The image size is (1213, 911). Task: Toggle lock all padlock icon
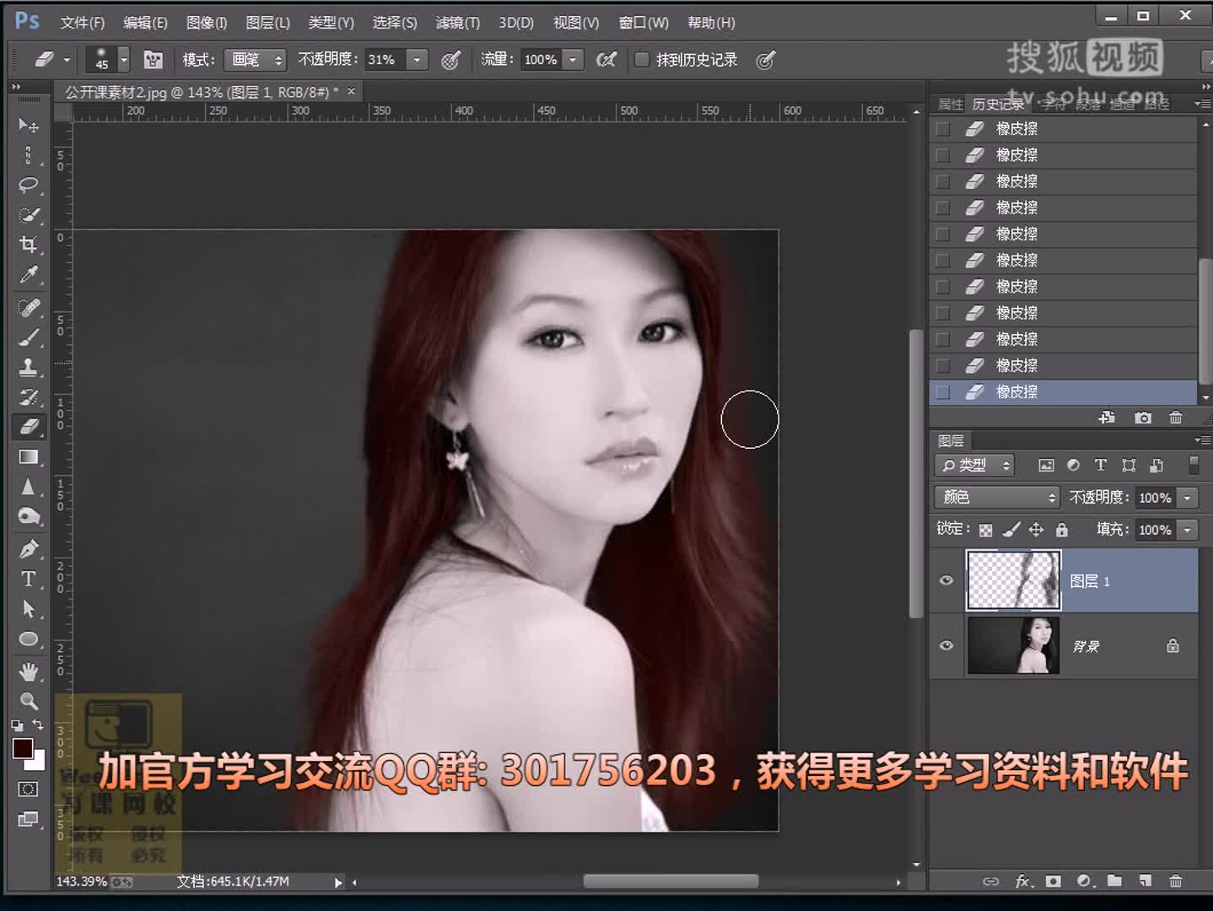click(x=1061, y=530)
